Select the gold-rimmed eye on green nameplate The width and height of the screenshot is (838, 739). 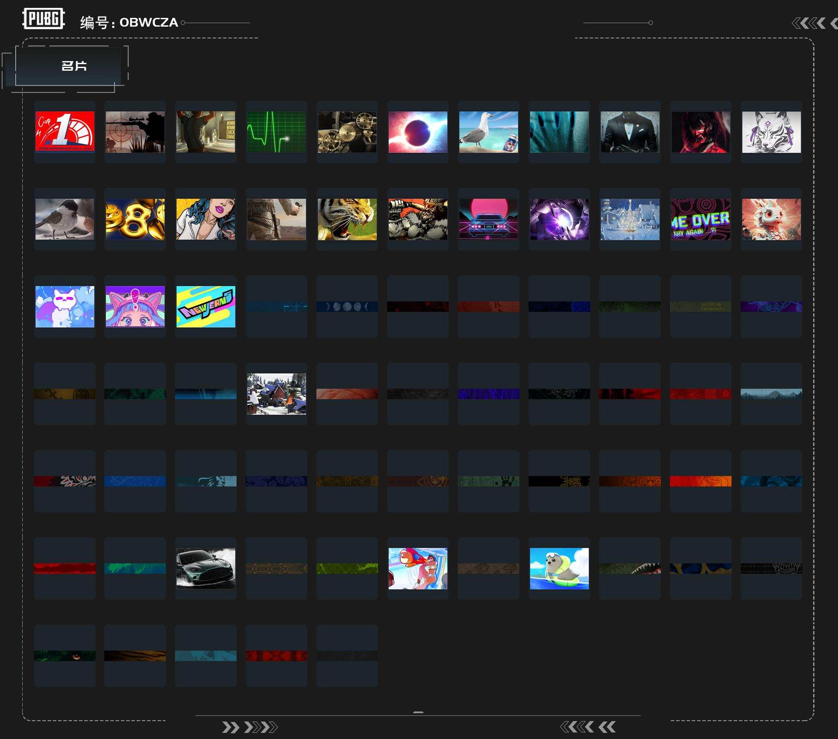[65, 656]
